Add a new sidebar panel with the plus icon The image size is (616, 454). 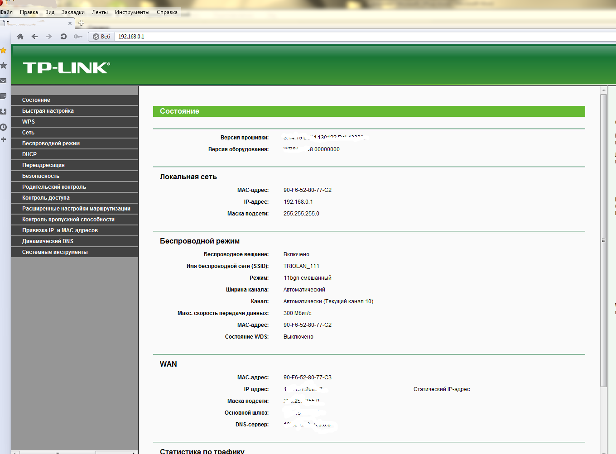tap(4, 139)
